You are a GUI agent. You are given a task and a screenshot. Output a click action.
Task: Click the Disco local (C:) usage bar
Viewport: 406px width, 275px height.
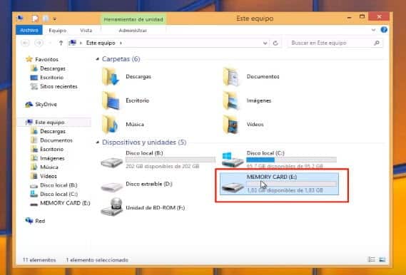[x=291, y=160]
